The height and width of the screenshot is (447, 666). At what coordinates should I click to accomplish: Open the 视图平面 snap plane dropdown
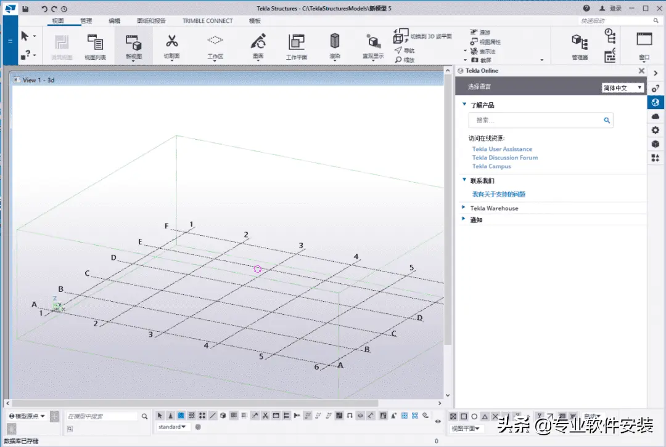click(x=465, y=429)
